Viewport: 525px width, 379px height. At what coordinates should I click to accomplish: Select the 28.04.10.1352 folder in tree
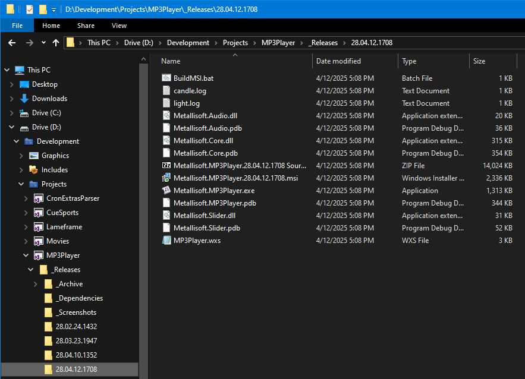(x=76, y=355)
